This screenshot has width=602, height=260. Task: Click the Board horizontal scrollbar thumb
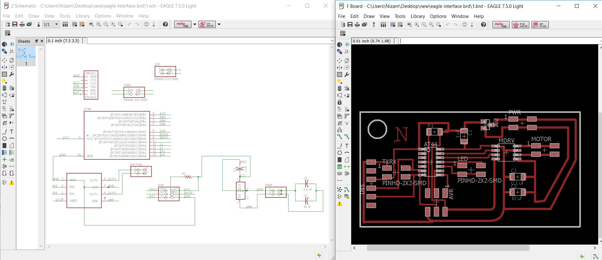(448, 248)
